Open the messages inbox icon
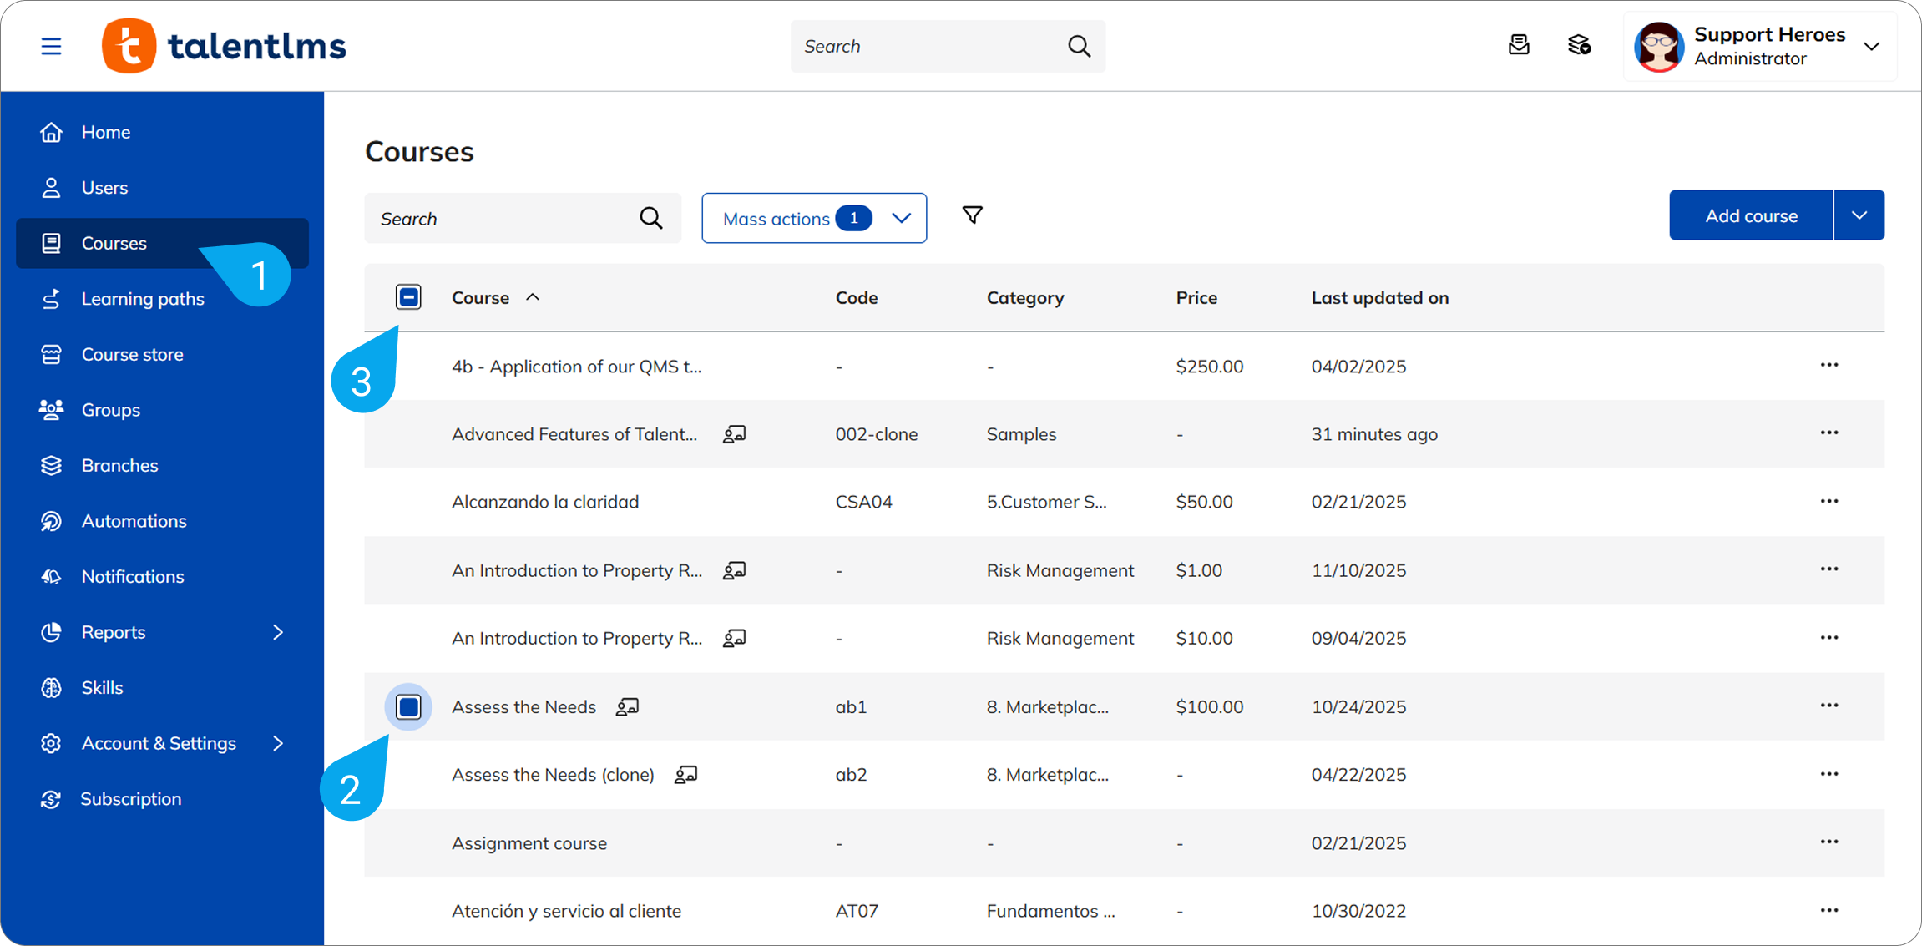The width and height of the screenshot is (1922, 946). coord(1519,45)
